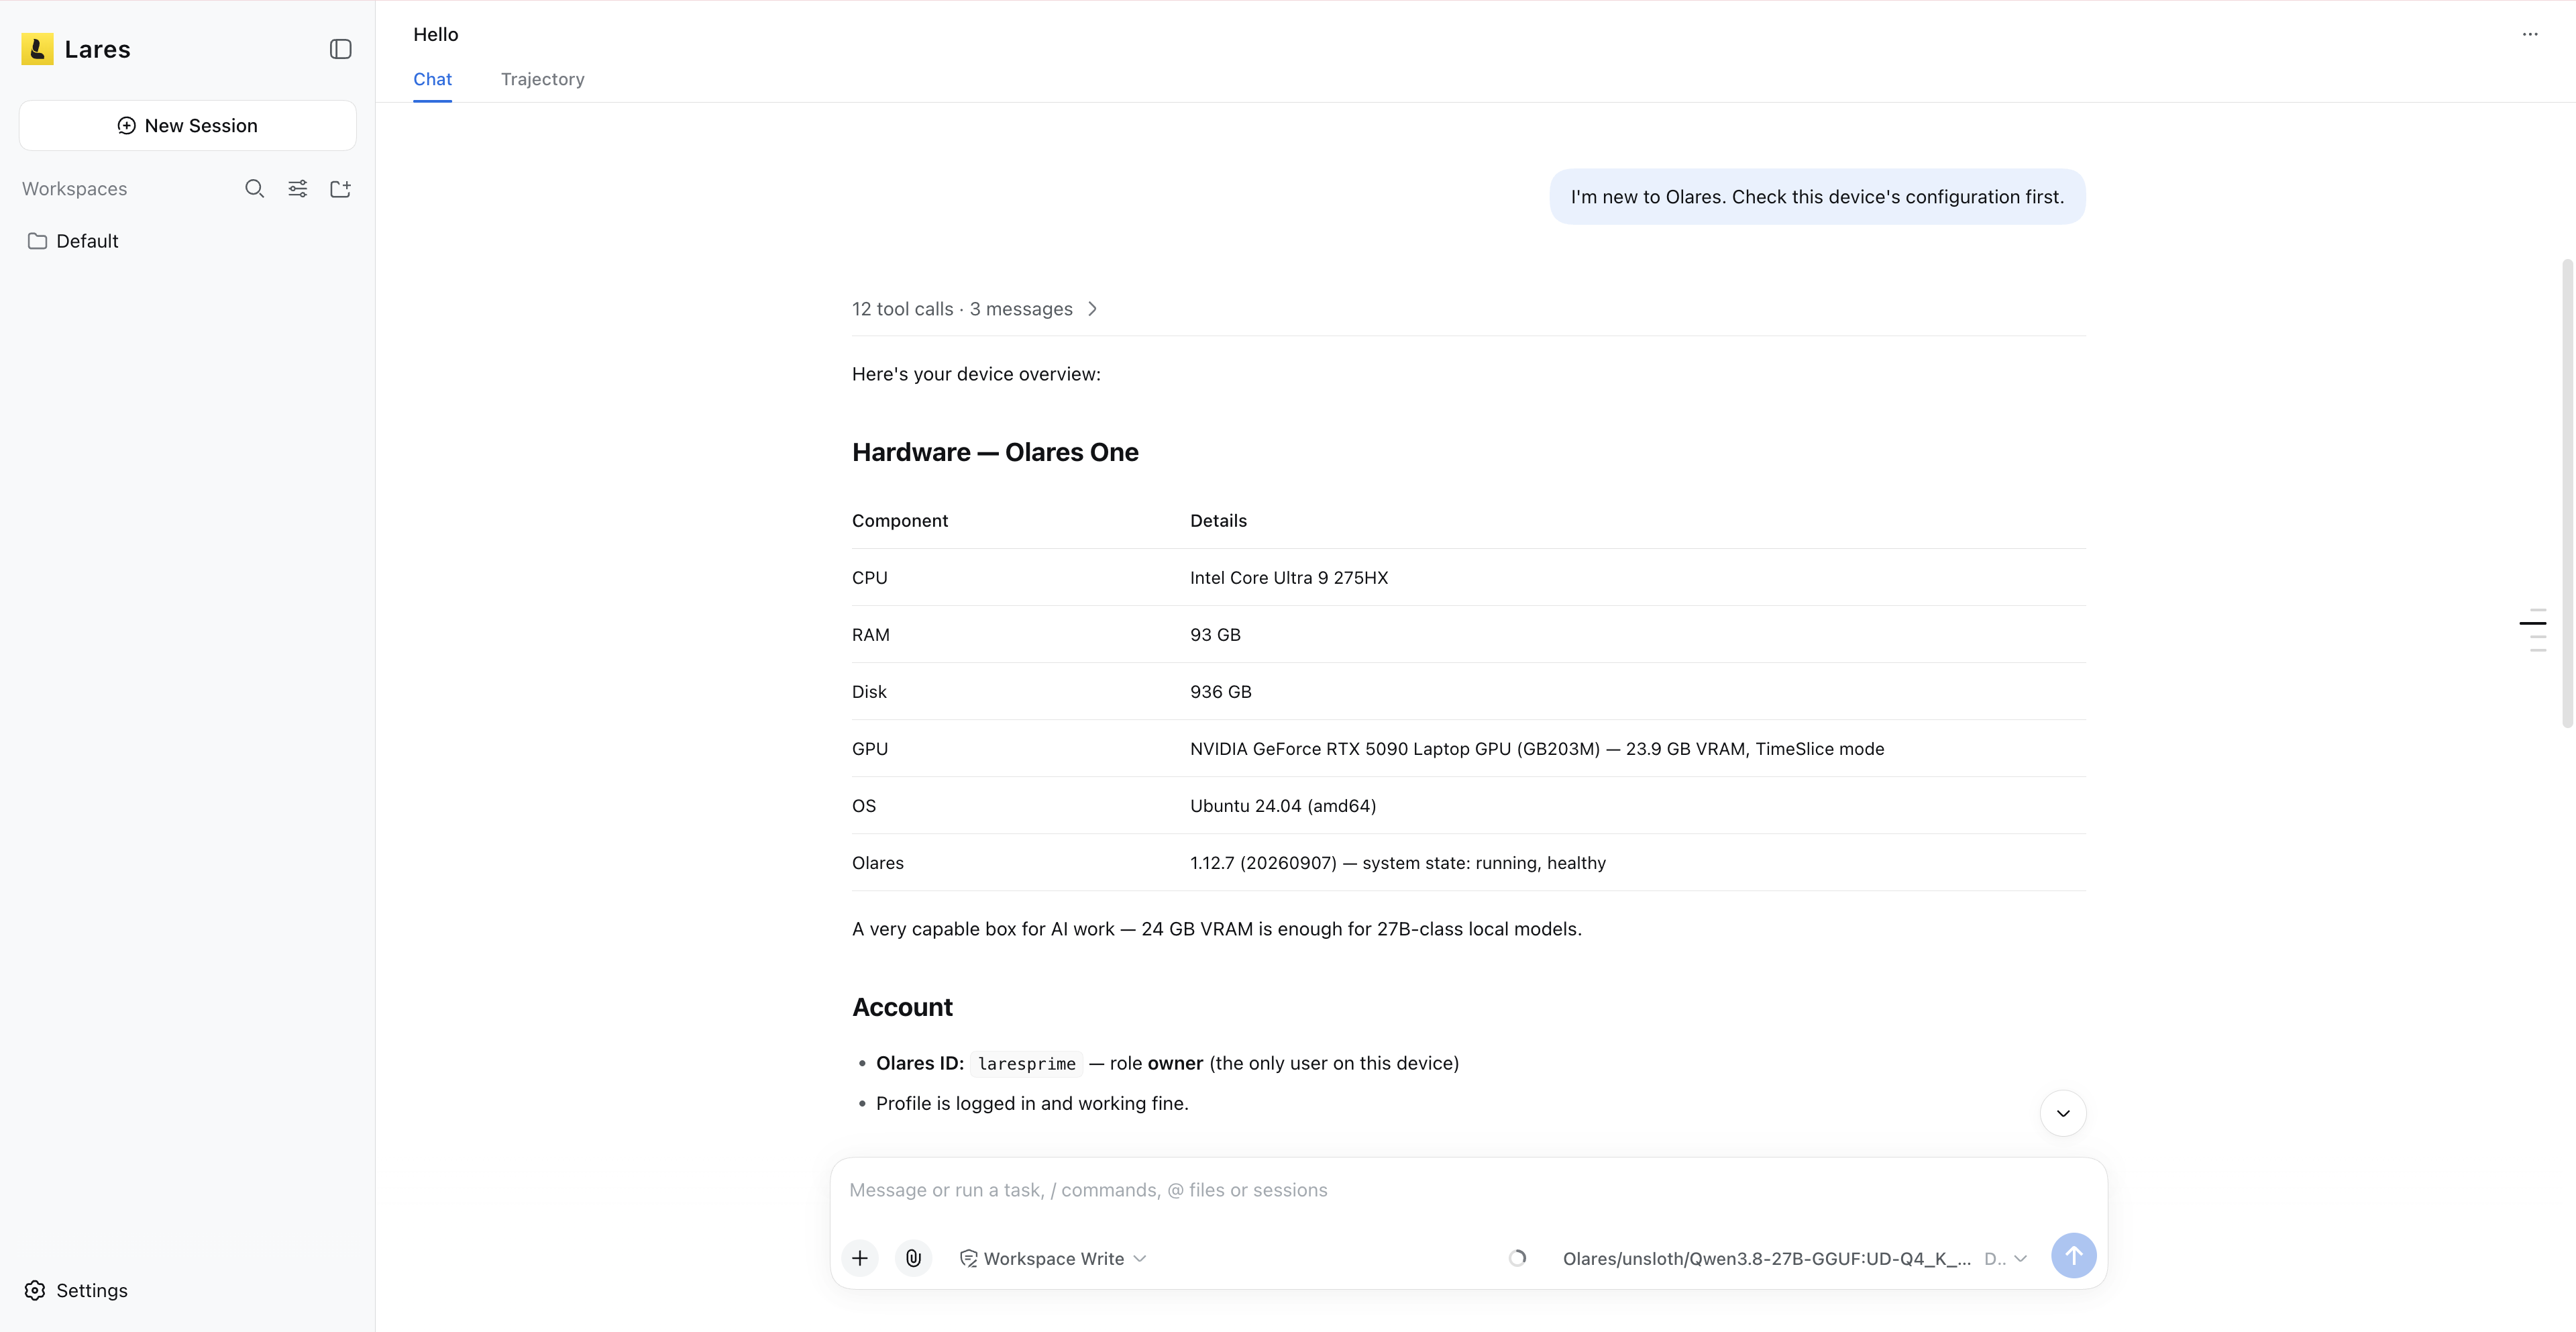
Task: Select Intel Core Ultra 9 275HX cell
Action: click(x=1289, y=577)
